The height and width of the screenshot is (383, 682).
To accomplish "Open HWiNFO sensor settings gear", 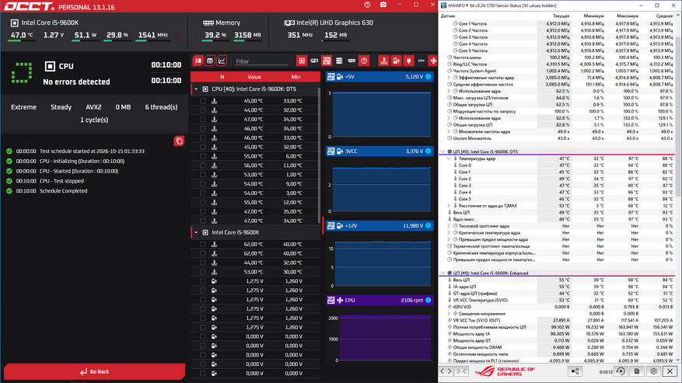I will [x=653, y=371].
